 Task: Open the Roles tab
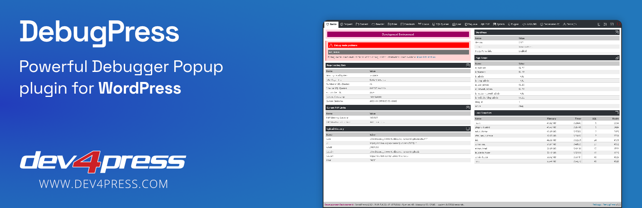tap(392, 24)
